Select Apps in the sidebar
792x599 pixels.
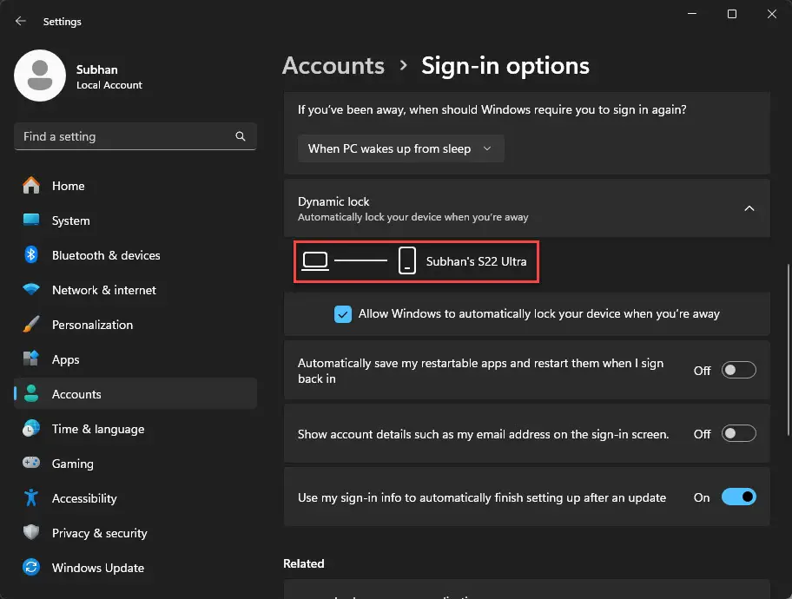(135, 359)
